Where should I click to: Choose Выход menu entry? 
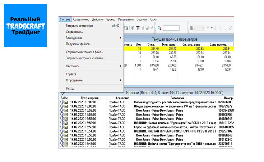click(91, 88)
